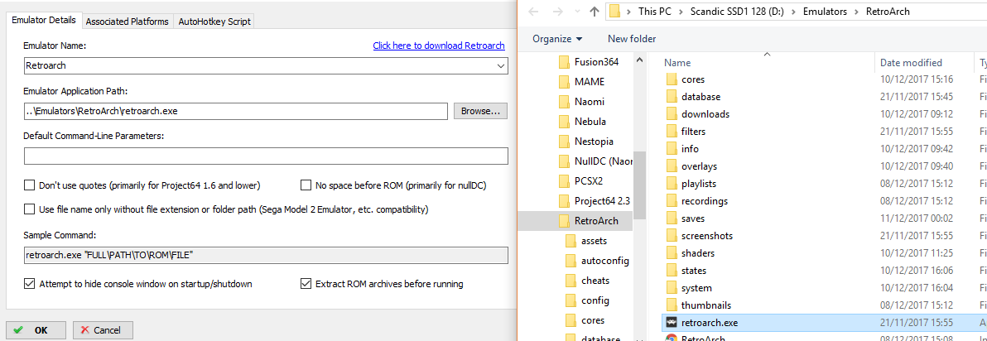Screen dimensions: 987x341
Task: Click the Nestopia folder icon in tree
Action: coord(564,141)
